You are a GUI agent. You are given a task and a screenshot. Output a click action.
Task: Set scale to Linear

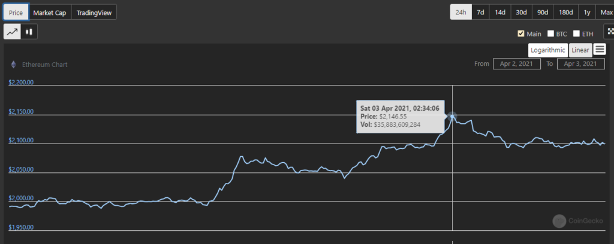click(x=580, y=50)
